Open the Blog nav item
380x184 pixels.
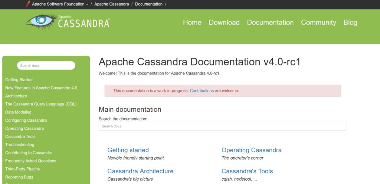pyautogui.click(x=350, y=23)
